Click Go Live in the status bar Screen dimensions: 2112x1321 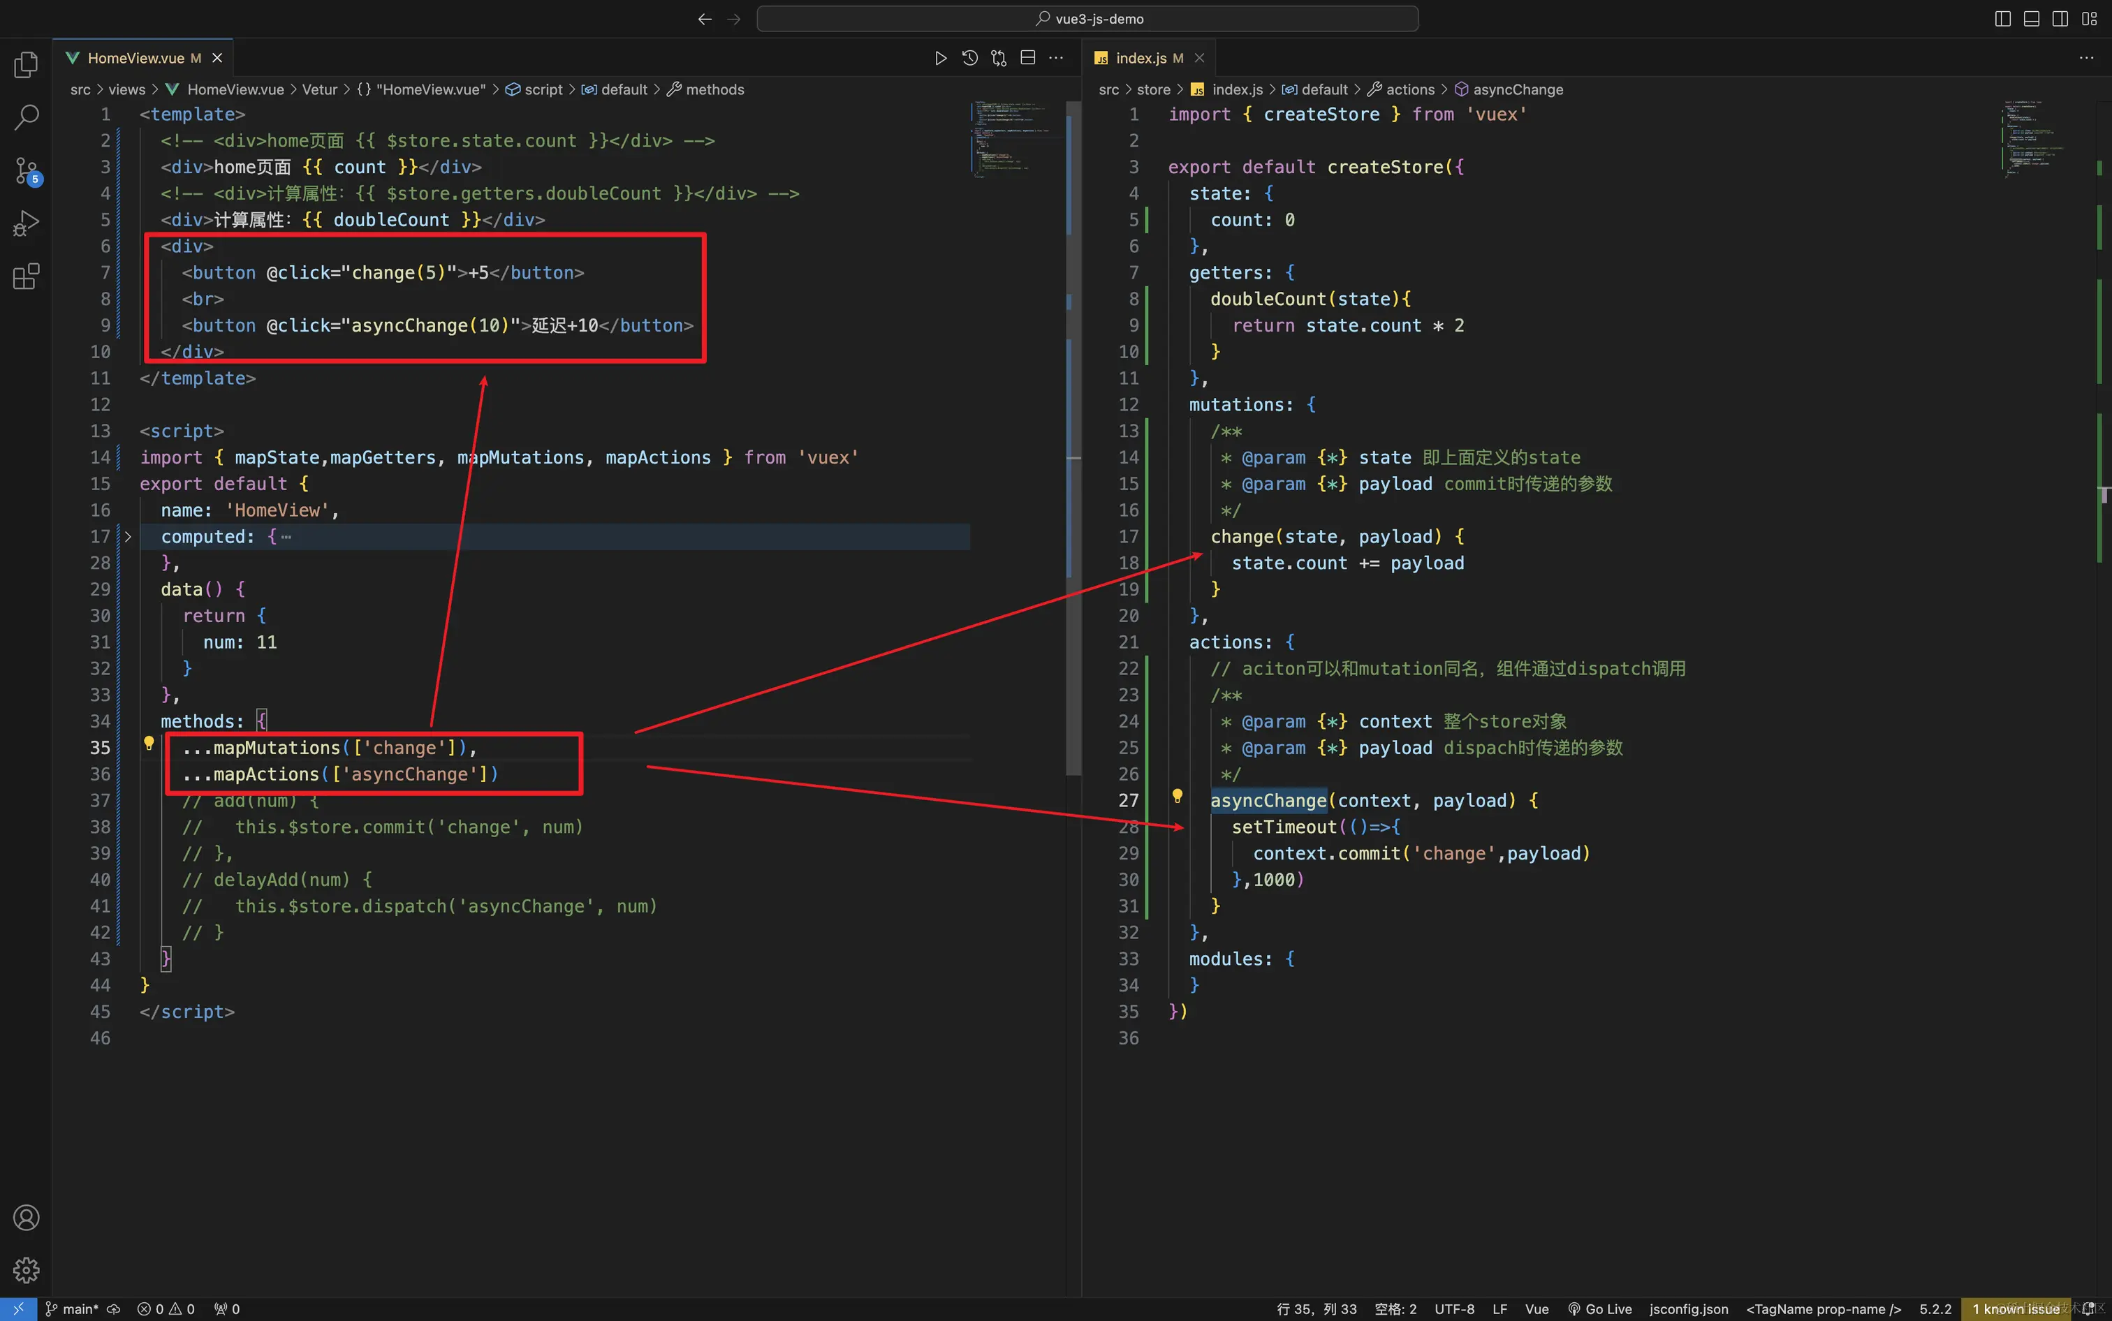coord(1599,1308)
